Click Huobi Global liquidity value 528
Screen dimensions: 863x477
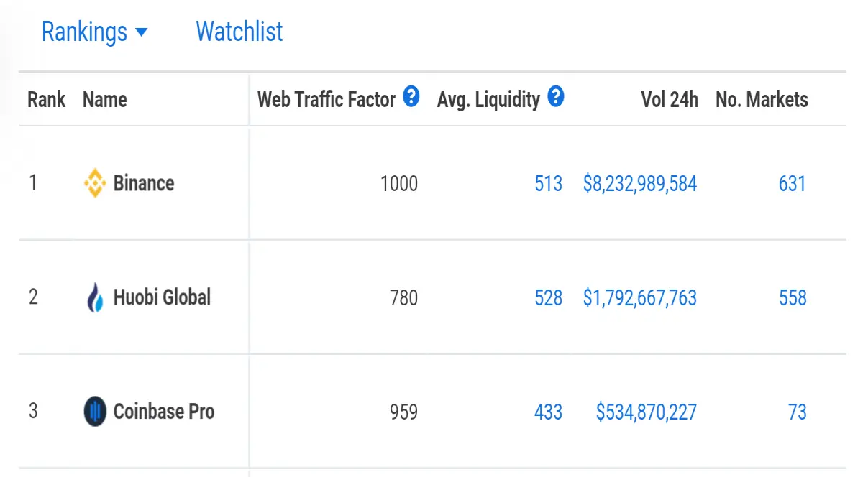548,297
